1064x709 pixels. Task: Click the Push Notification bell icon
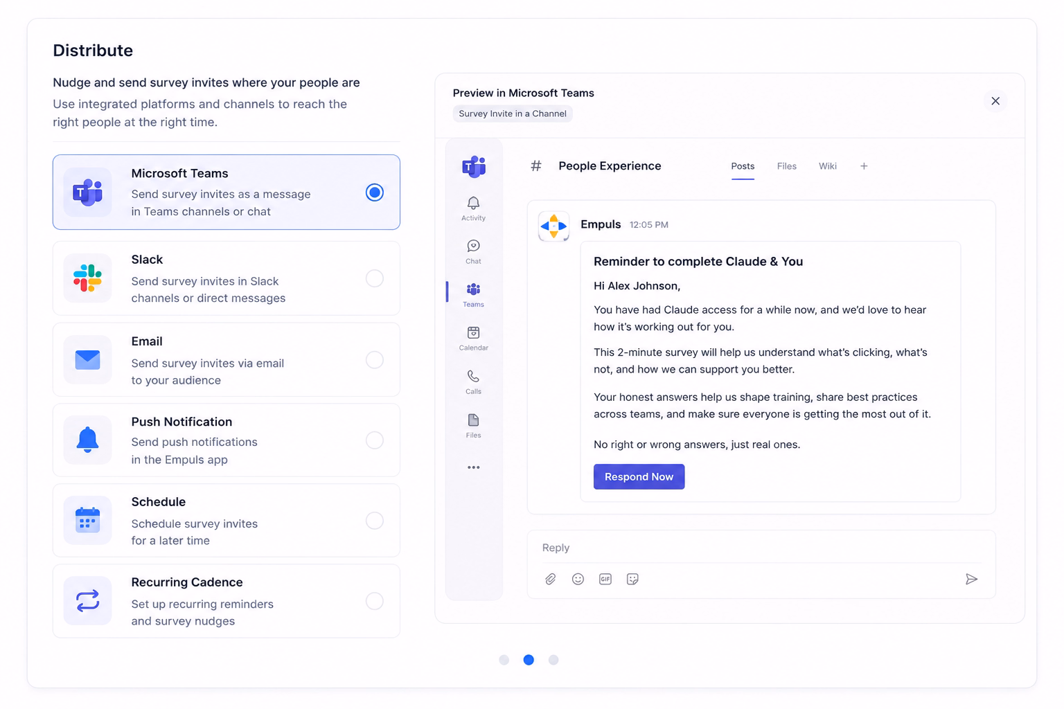click(87, 440)
